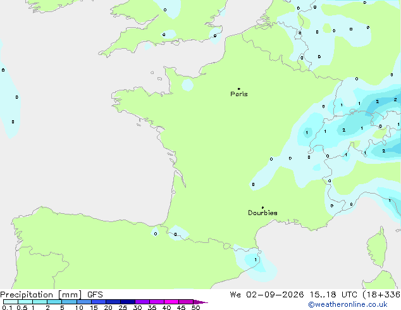The image size is (401, 310).
Task: Open the weatheronline.co.uk copyright link
Action: [348, 304]
